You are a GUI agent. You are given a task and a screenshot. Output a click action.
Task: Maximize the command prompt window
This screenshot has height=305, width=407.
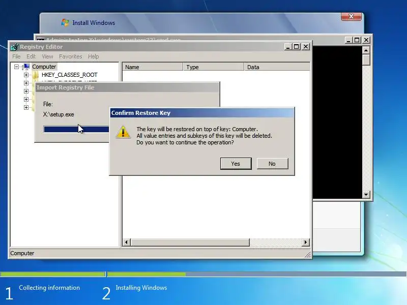(x=357, y=40)
